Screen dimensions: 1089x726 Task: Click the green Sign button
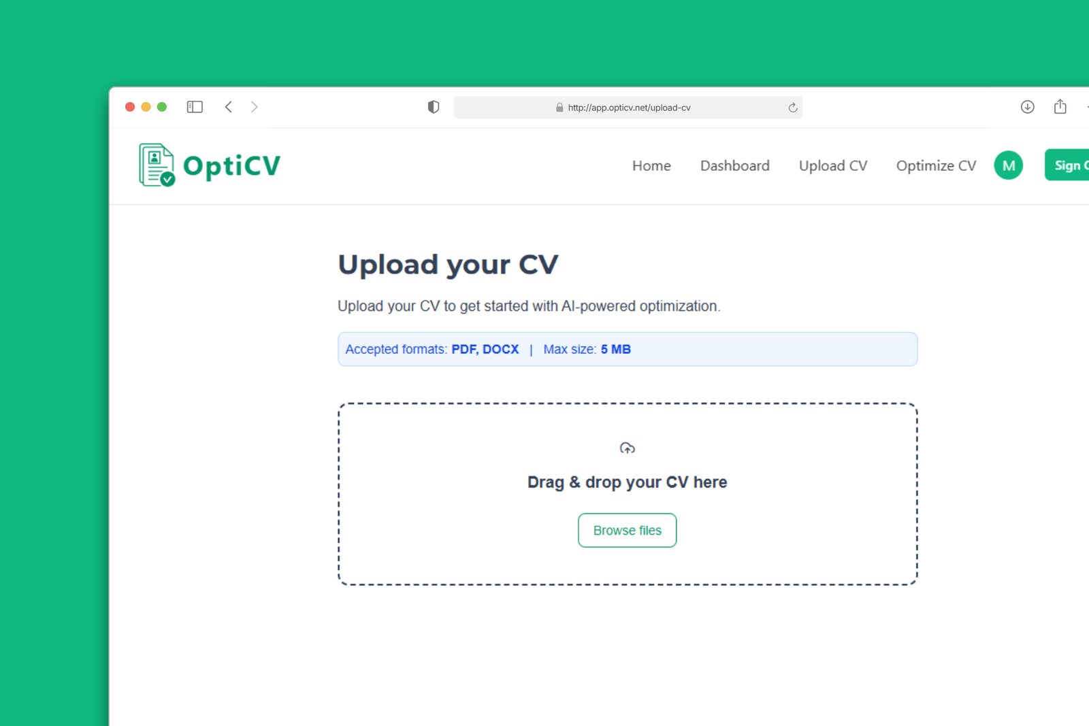[1067, 165]
